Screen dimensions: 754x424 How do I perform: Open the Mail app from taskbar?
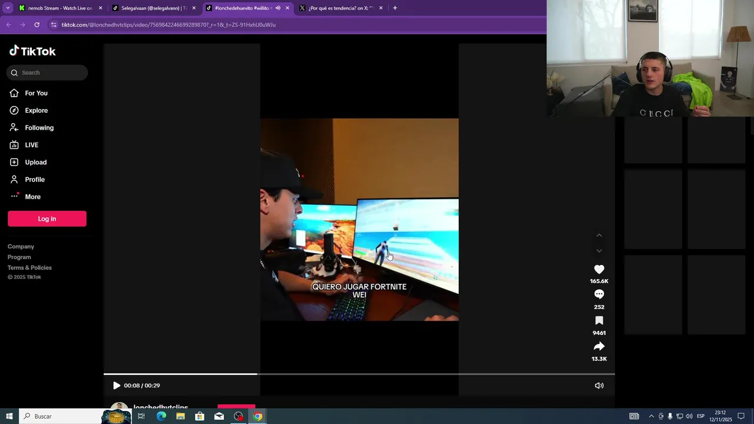[219, 416]
